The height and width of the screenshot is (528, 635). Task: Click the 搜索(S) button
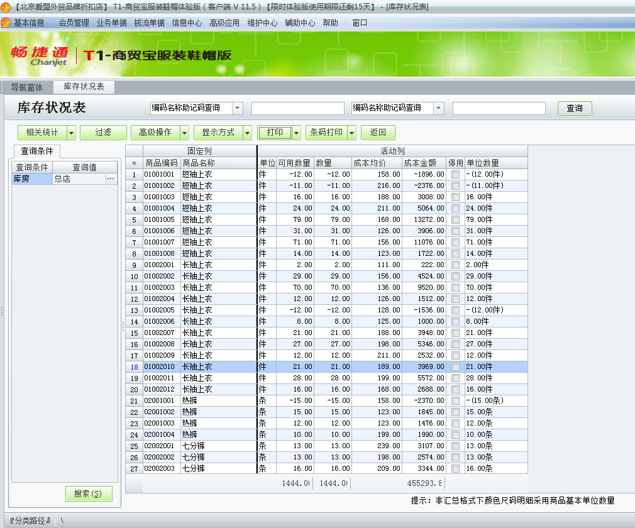89,493
